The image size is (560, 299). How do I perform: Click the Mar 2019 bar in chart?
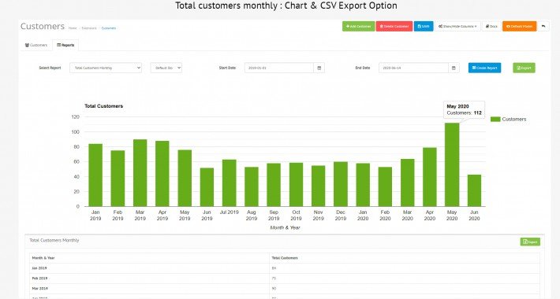tap(140, 173)
